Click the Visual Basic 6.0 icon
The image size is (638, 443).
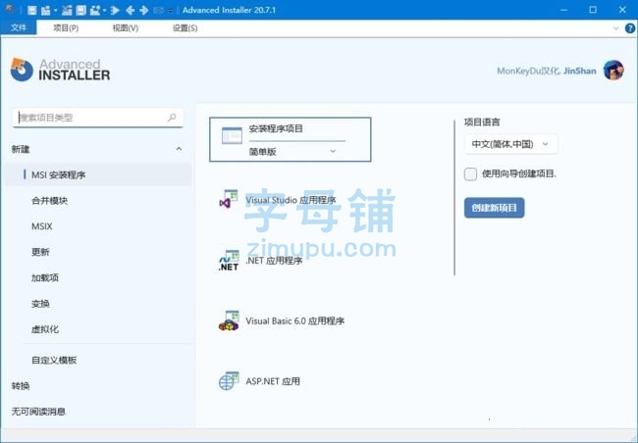pyautogui.click(x=229, y=321)
